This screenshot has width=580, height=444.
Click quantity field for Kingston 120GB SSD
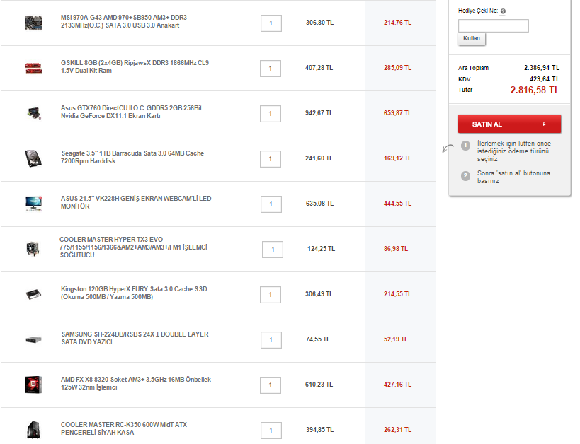271,295
